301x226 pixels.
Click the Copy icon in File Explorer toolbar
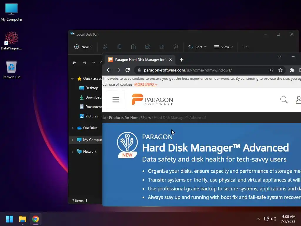tap(119, 47)
